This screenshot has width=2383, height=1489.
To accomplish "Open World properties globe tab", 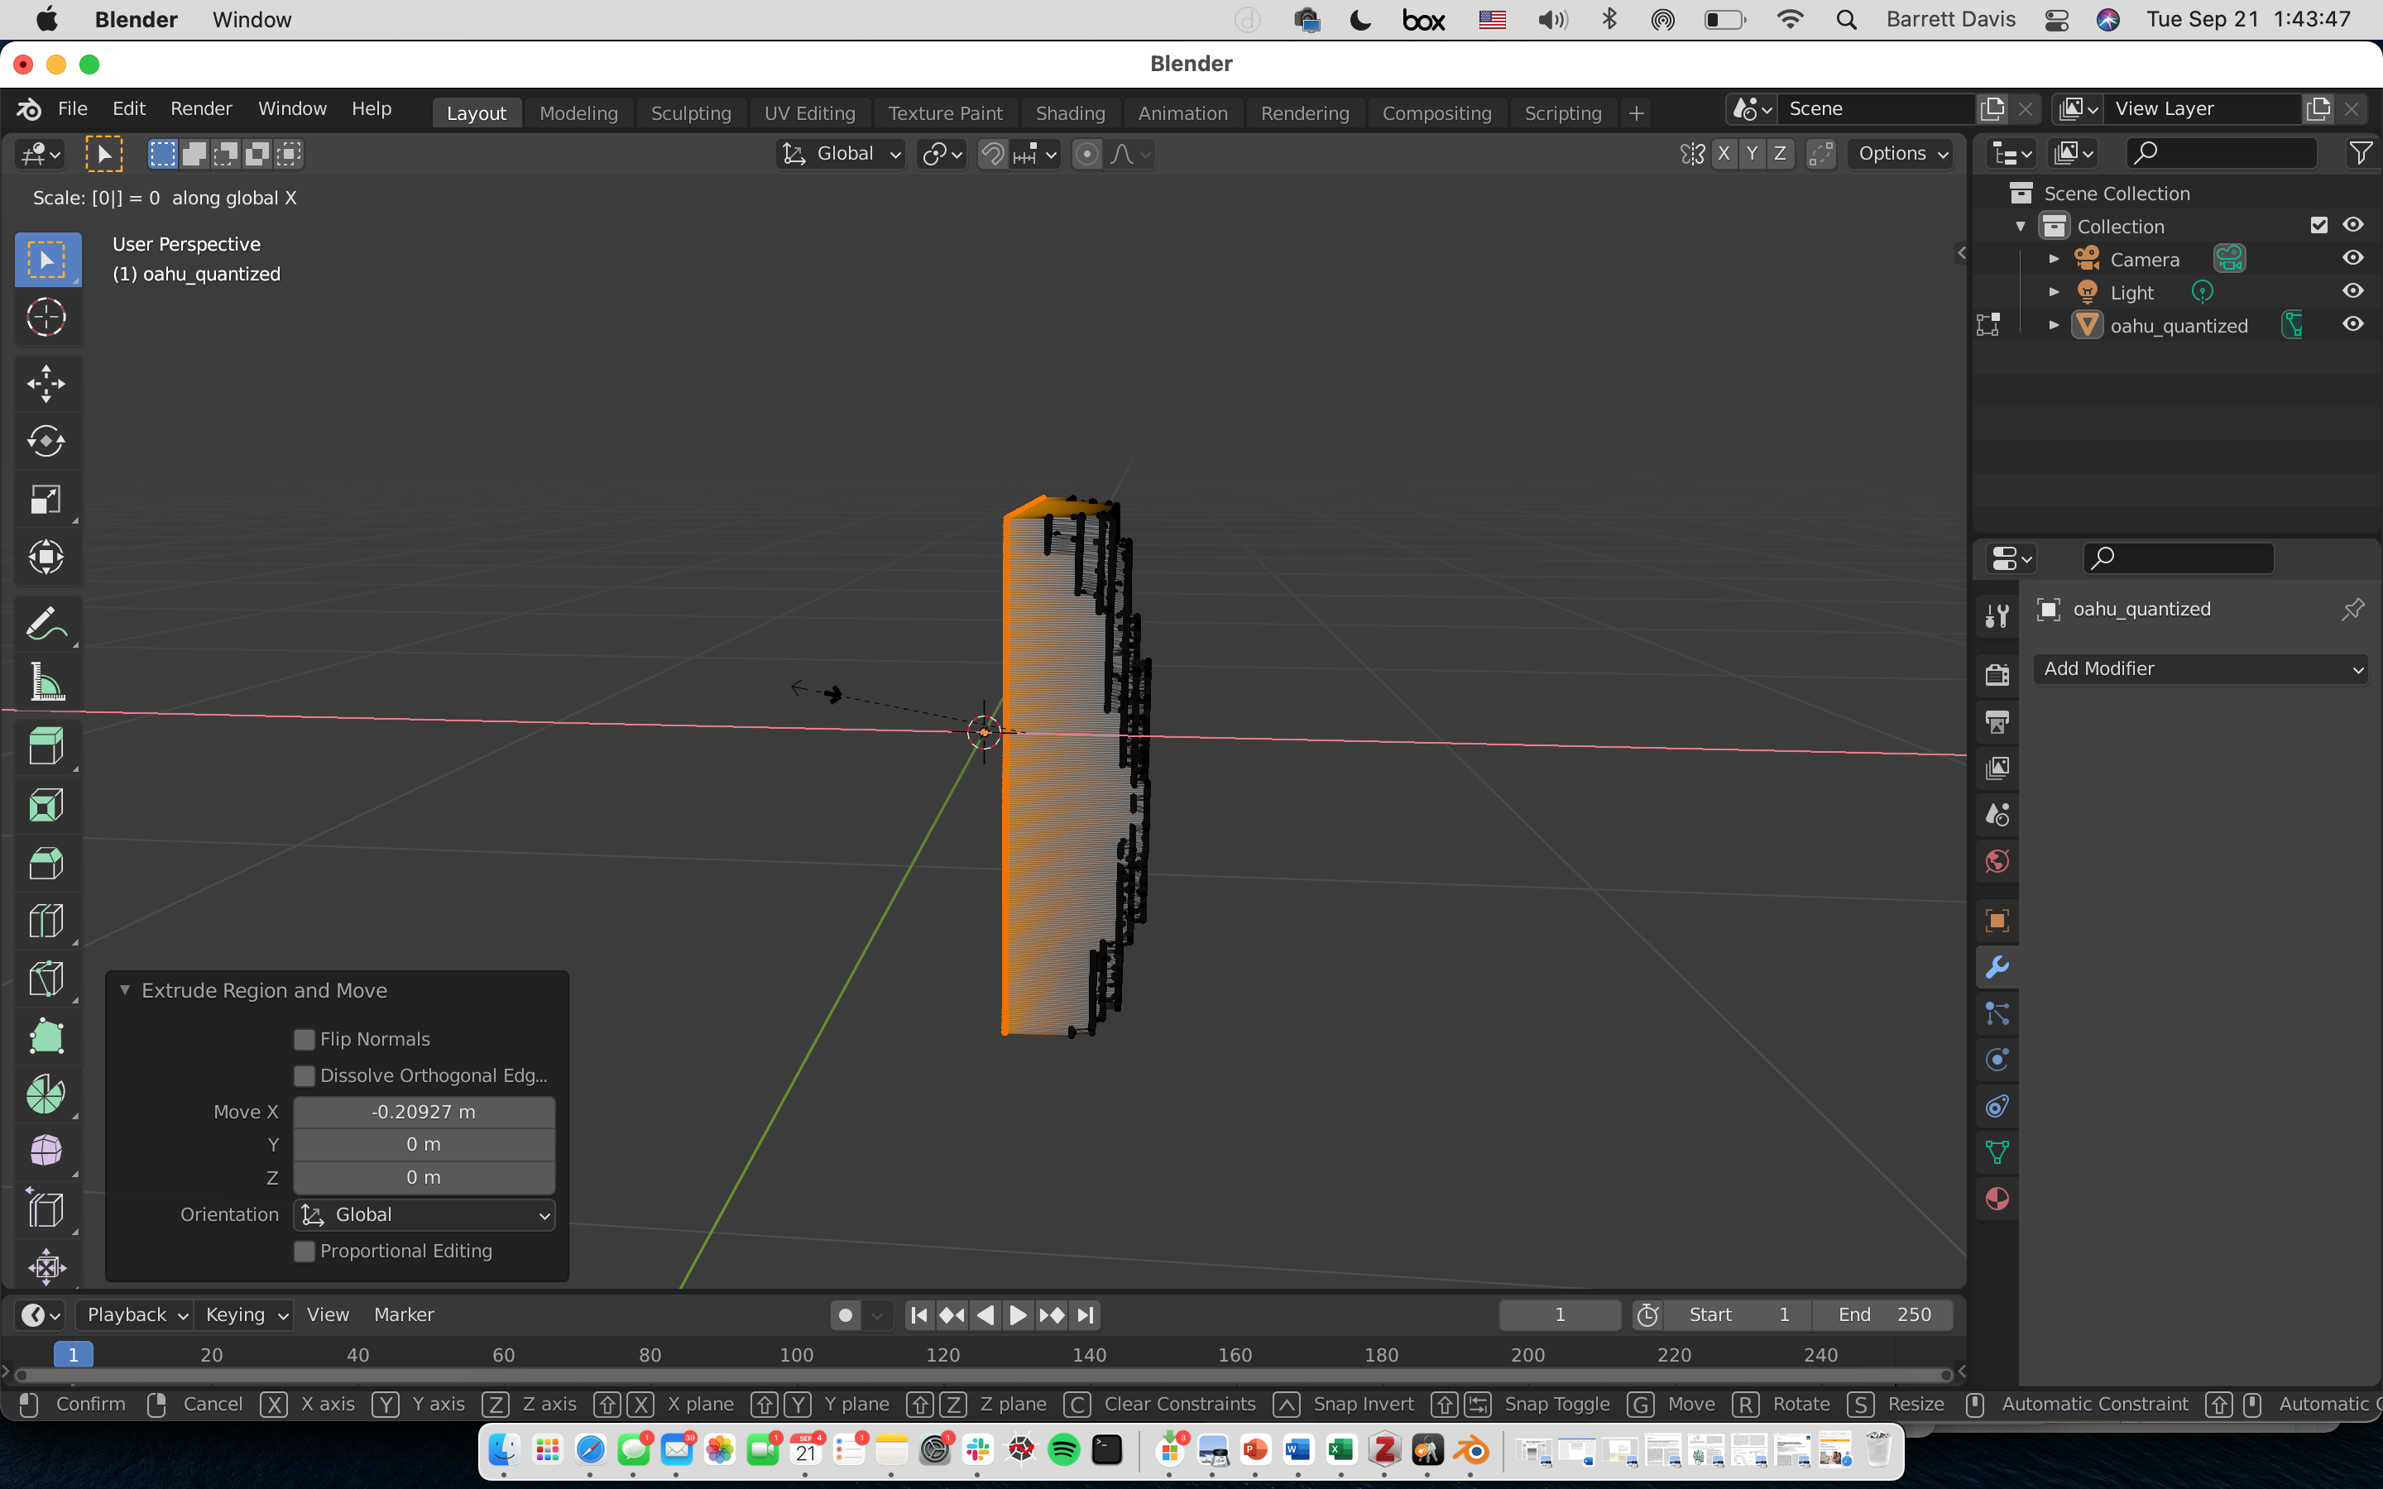I will pos(1997,862).
